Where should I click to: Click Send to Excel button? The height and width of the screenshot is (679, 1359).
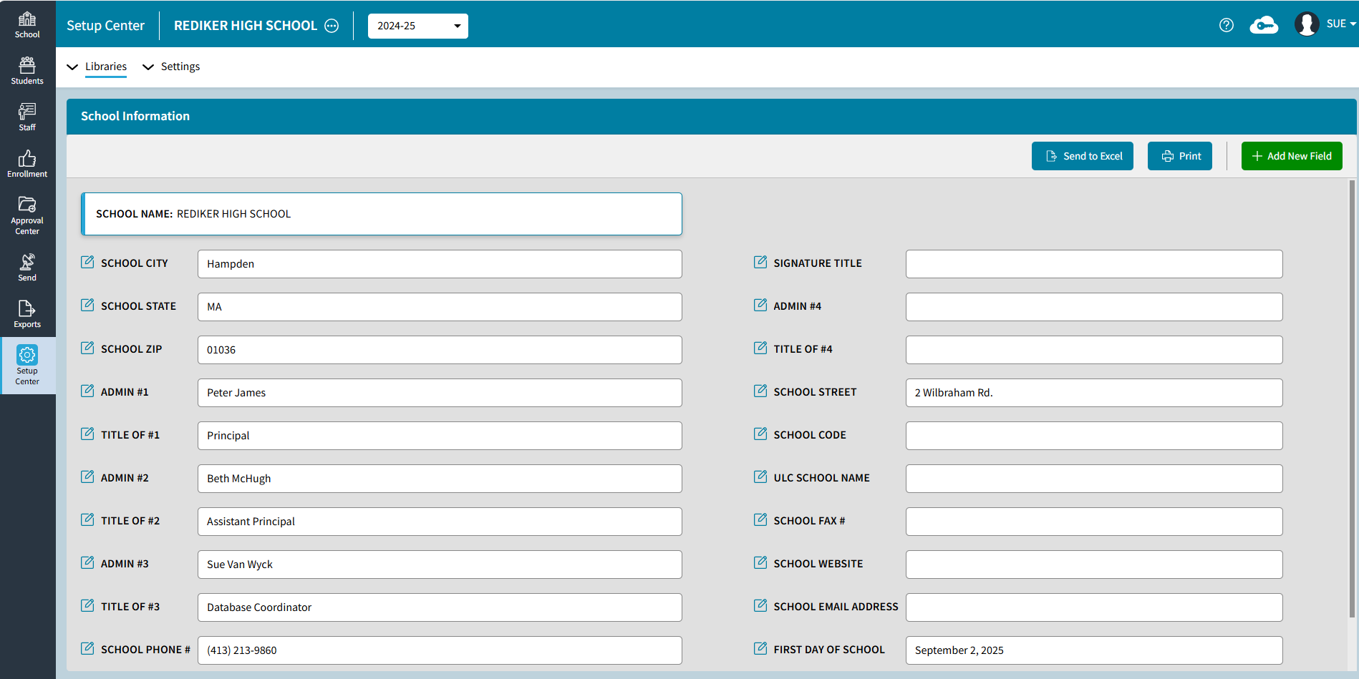1083,156
